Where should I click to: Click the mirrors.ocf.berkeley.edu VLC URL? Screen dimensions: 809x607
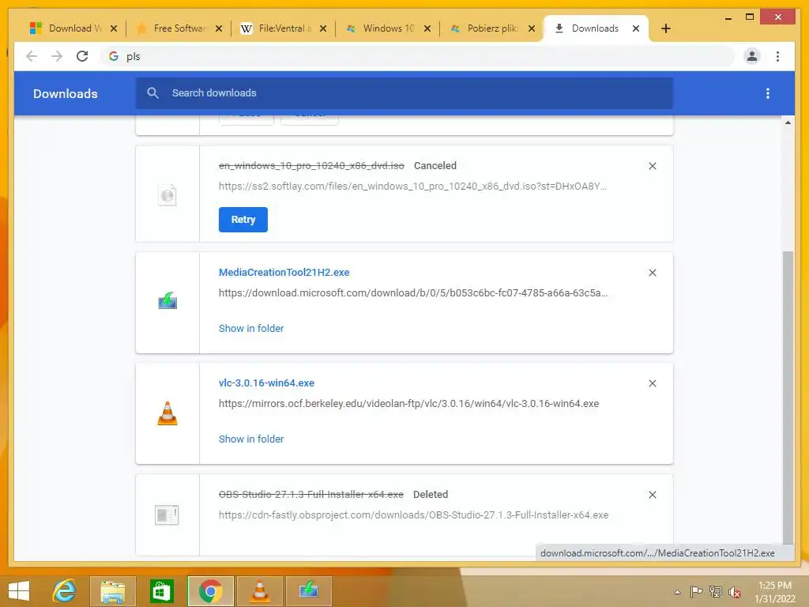[408, 404]
